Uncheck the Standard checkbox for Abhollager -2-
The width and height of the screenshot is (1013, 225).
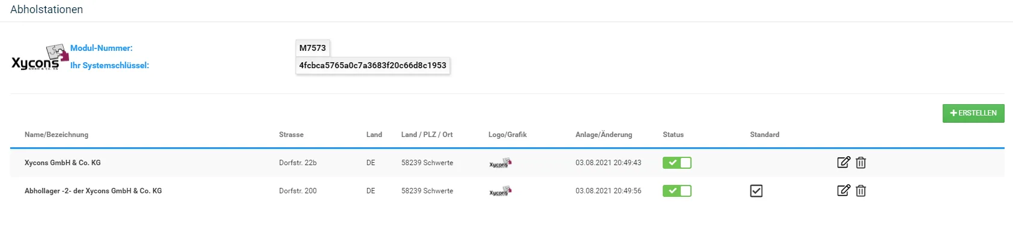(756, 191)
